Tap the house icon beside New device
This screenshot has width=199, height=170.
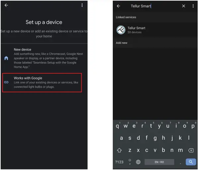[6, 58]
